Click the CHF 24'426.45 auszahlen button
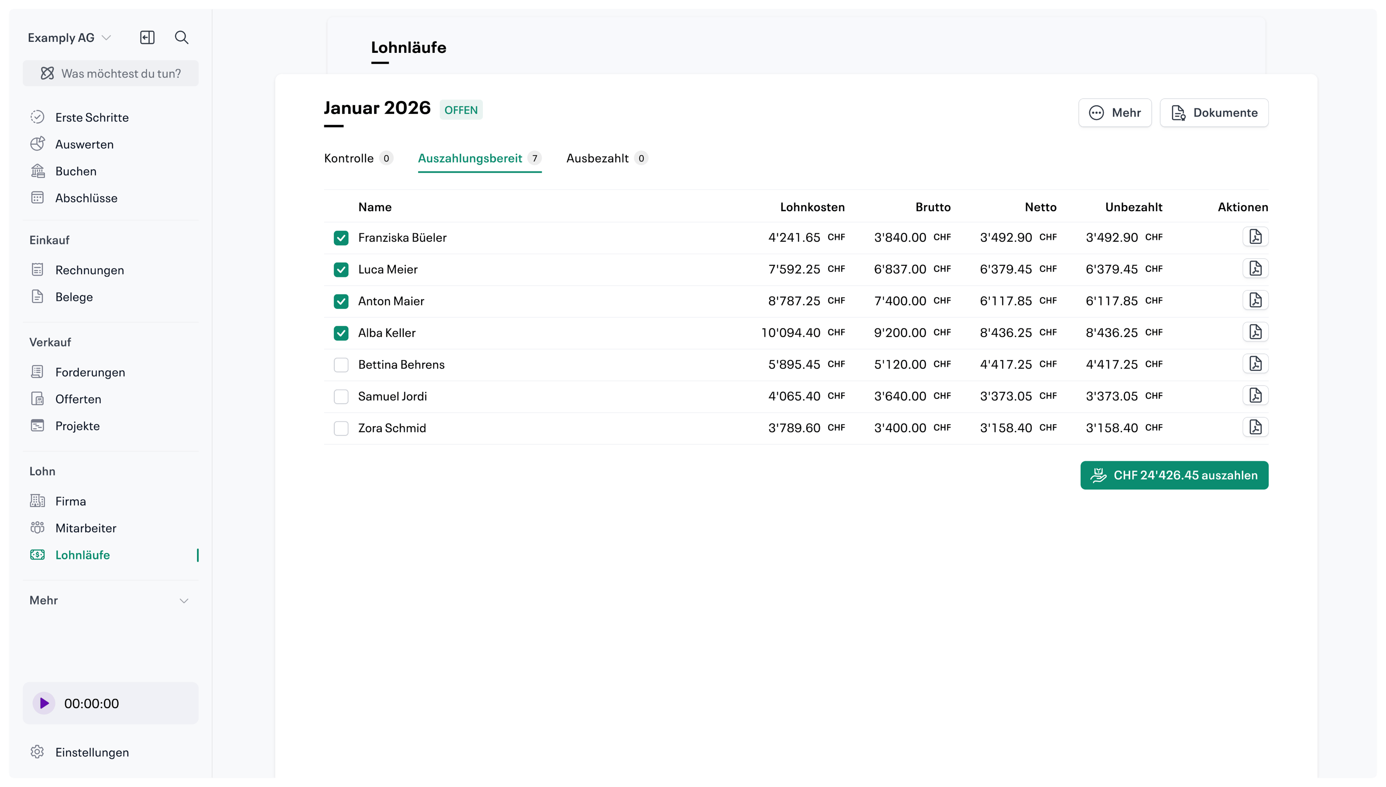1386x787 pixels. coord(1174,475)
